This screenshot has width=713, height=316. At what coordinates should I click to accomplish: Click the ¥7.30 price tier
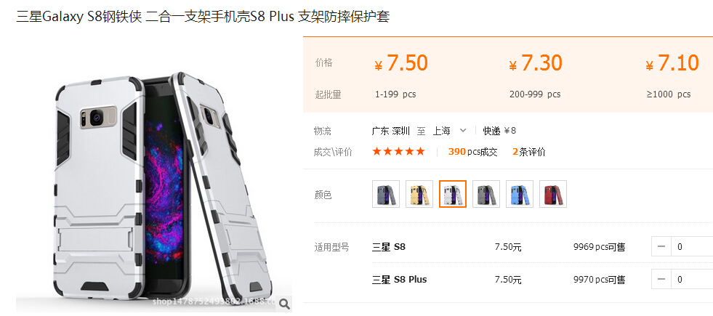[x=536, y=62]
